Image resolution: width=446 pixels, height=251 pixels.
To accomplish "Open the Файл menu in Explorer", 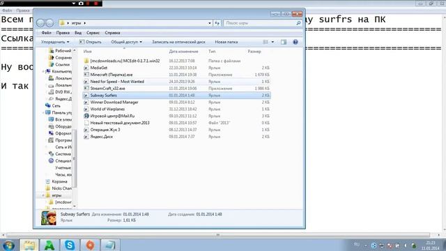I will pyautogui.click(x=47, y=33).
